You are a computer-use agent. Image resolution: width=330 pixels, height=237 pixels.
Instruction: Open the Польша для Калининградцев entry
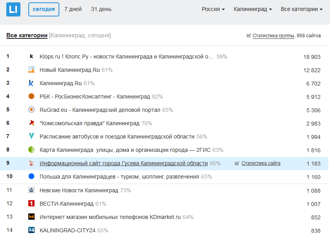pos(119,177)
